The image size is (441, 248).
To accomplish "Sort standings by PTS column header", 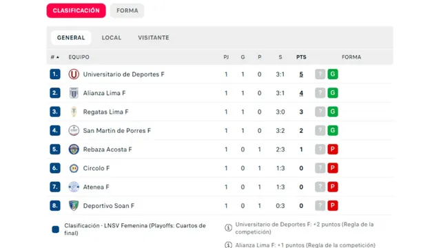I will pyautogui.click(x=301, y=57).
